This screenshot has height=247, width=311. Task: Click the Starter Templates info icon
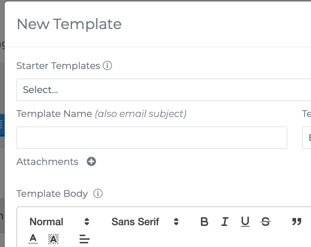[x=107, y=66]
